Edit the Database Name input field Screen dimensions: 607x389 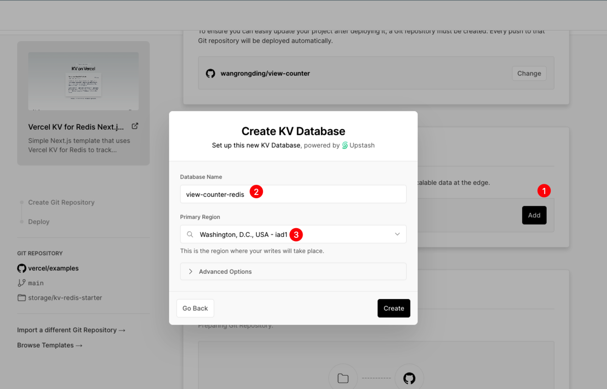pyautogui.click(x=293, y=194)
